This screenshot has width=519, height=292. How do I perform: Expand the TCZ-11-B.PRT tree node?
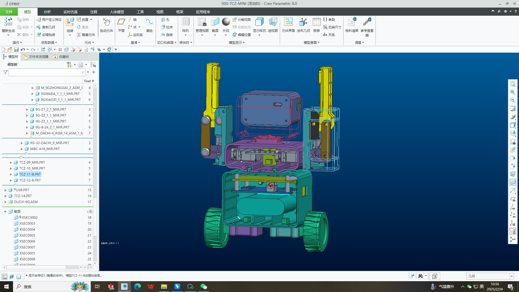(11, 174)
